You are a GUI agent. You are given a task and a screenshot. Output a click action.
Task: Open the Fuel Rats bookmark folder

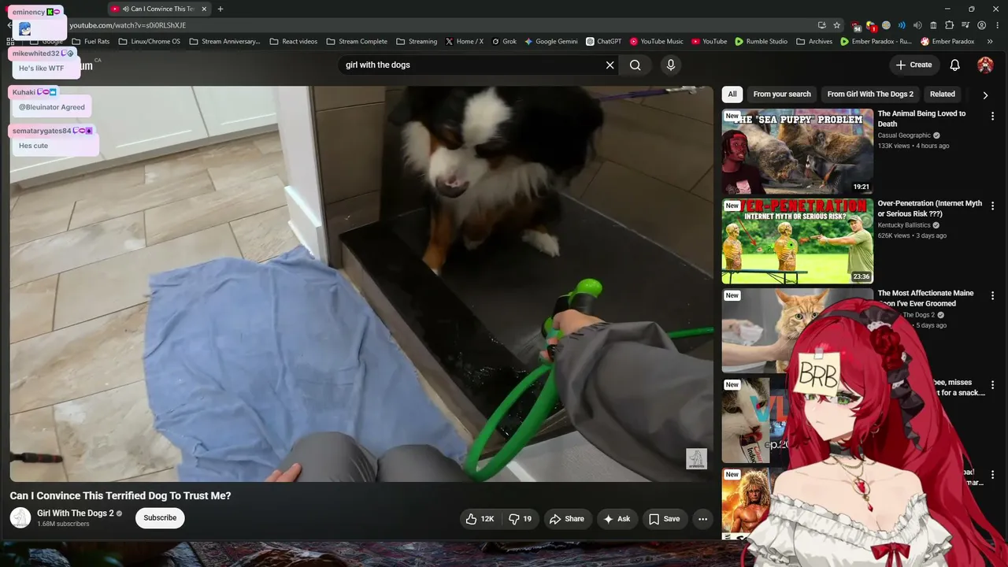click(91, 42)
